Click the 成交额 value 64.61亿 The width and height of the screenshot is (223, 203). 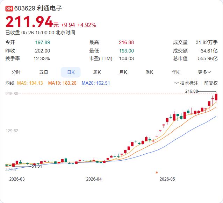(x=209, y=51)
